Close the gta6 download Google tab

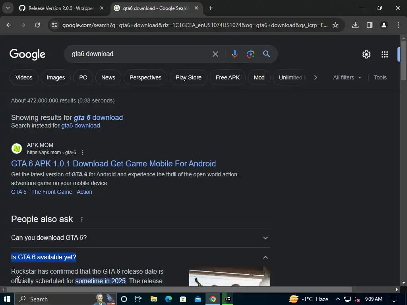pos(196,8)
